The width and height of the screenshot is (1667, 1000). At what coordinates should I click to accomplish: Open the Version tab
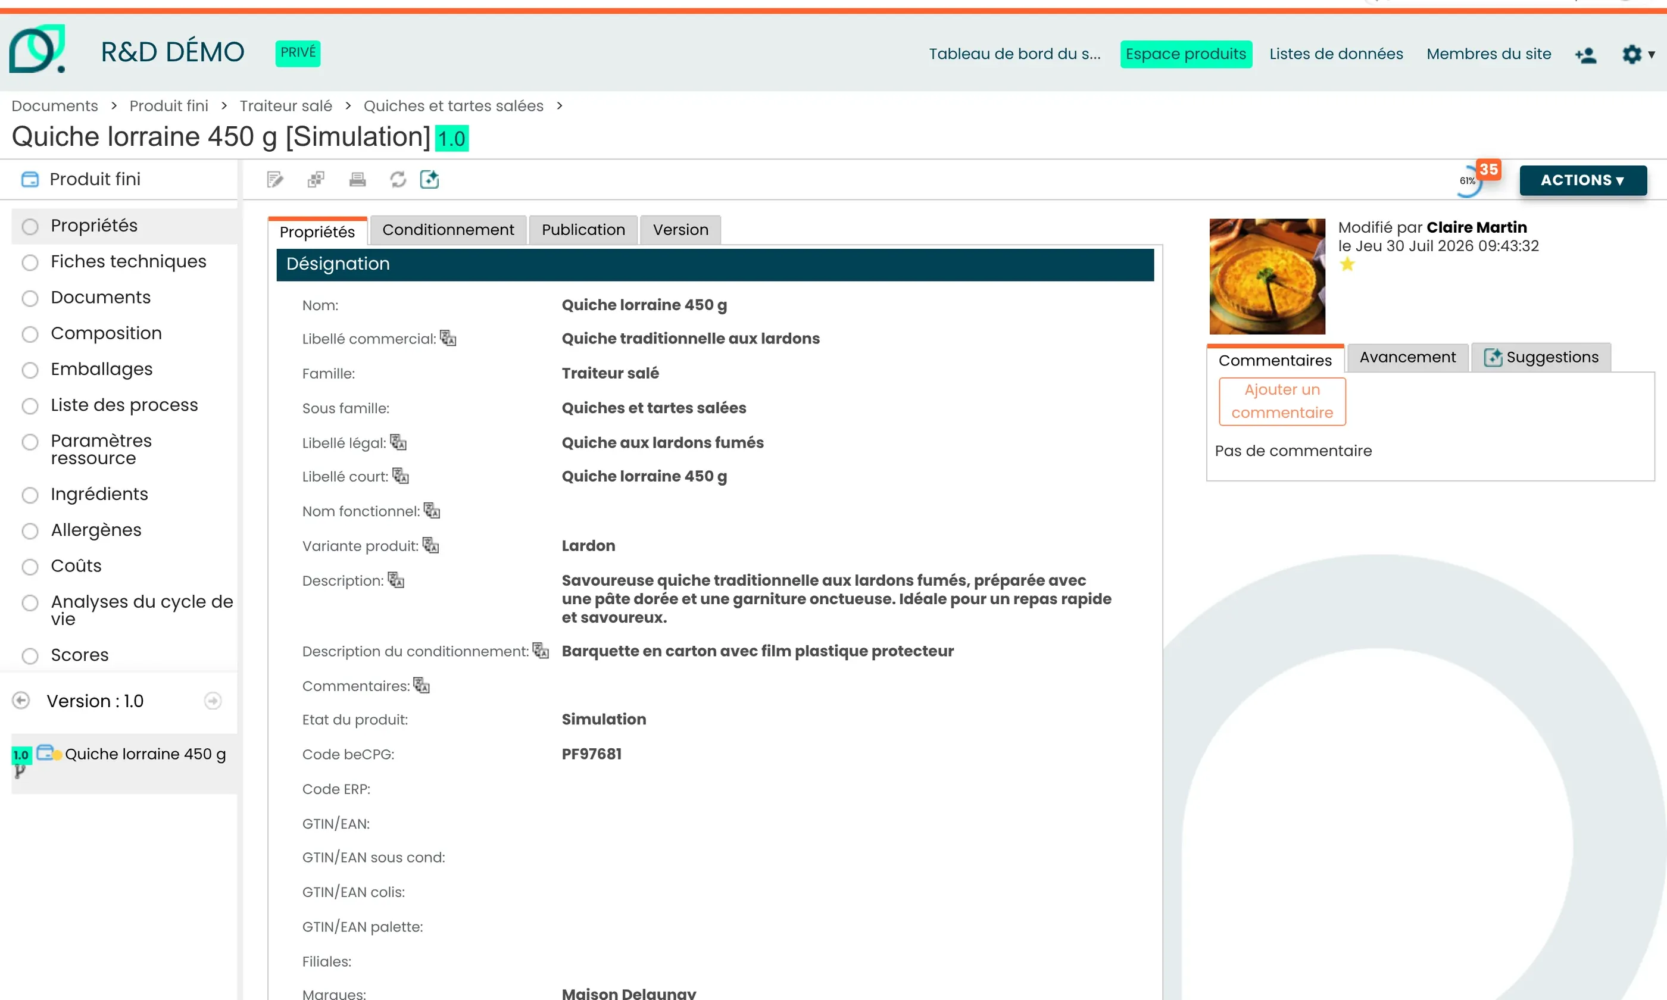click(x=680, y=230)
